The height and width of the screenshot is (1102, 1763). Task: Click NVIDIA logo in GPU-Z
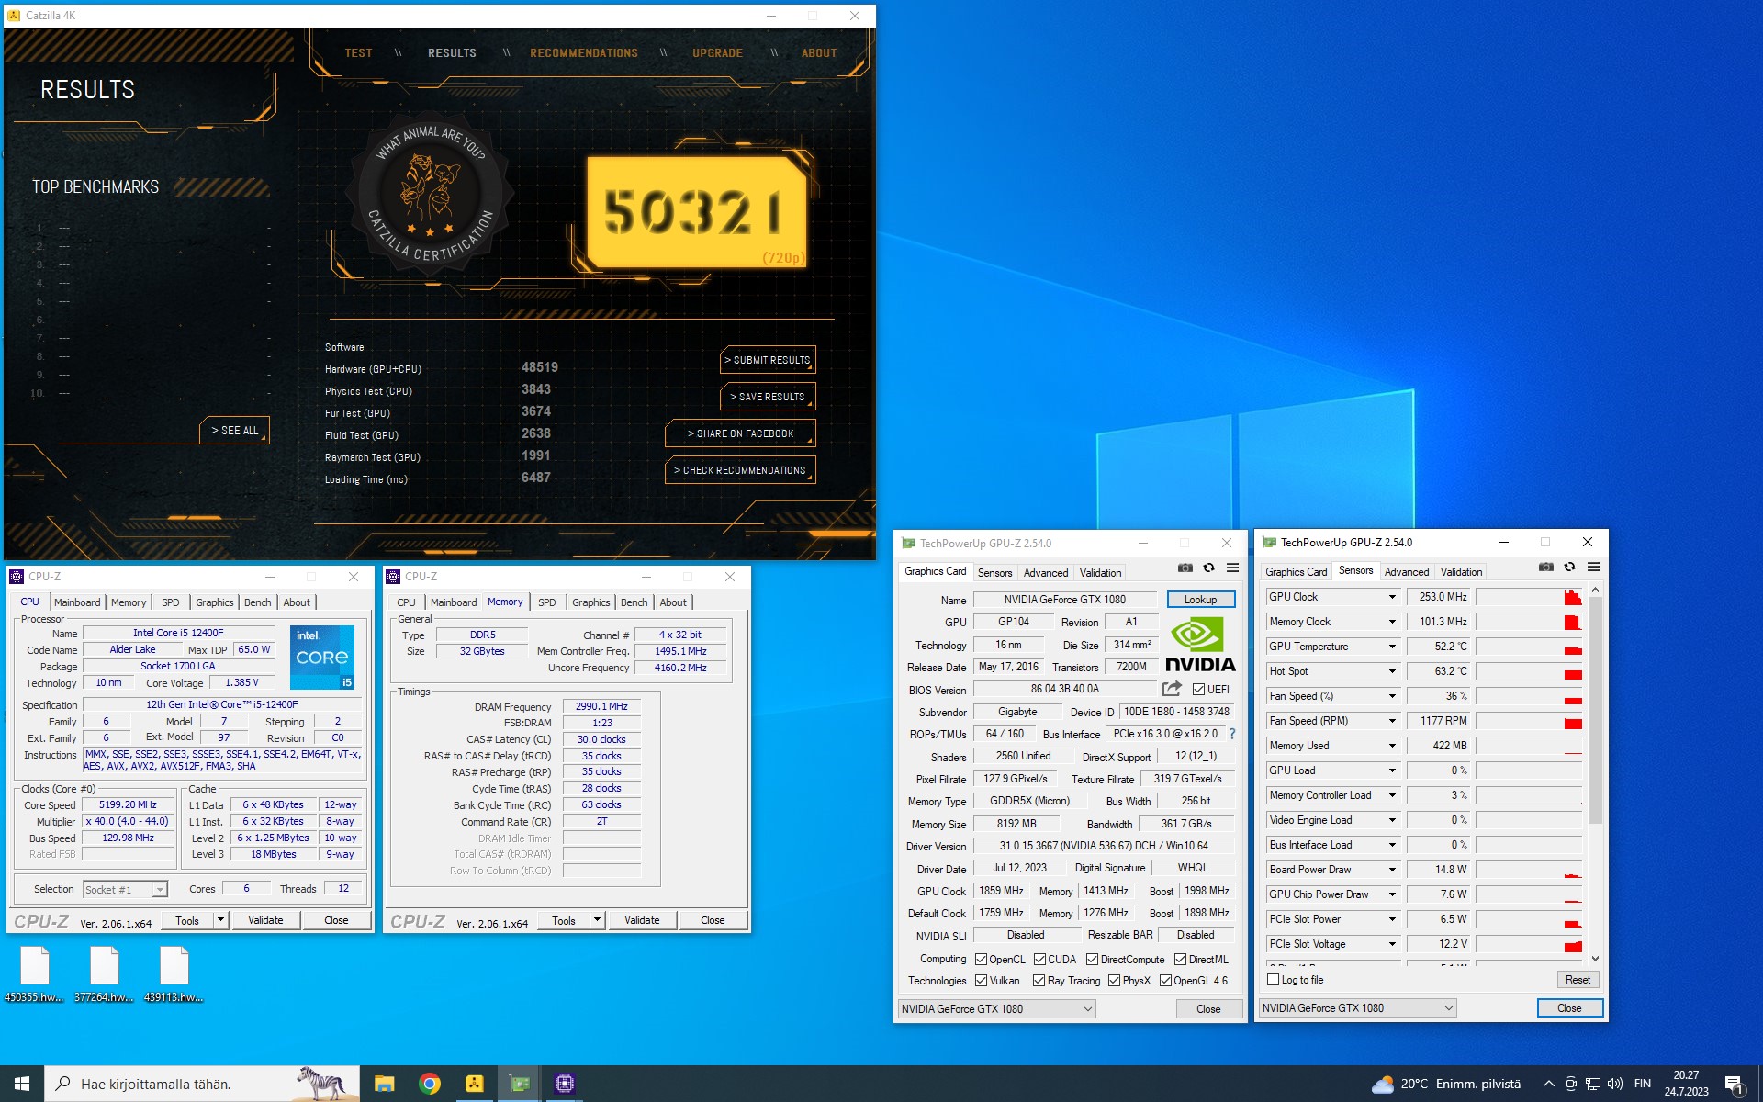pos(1200,644)
